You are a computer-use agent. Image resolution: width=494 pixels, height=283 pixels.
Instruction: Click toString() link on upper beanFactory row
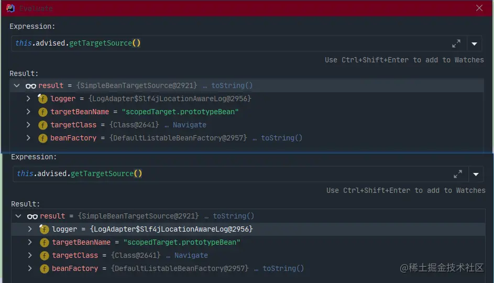pos(282,138)
